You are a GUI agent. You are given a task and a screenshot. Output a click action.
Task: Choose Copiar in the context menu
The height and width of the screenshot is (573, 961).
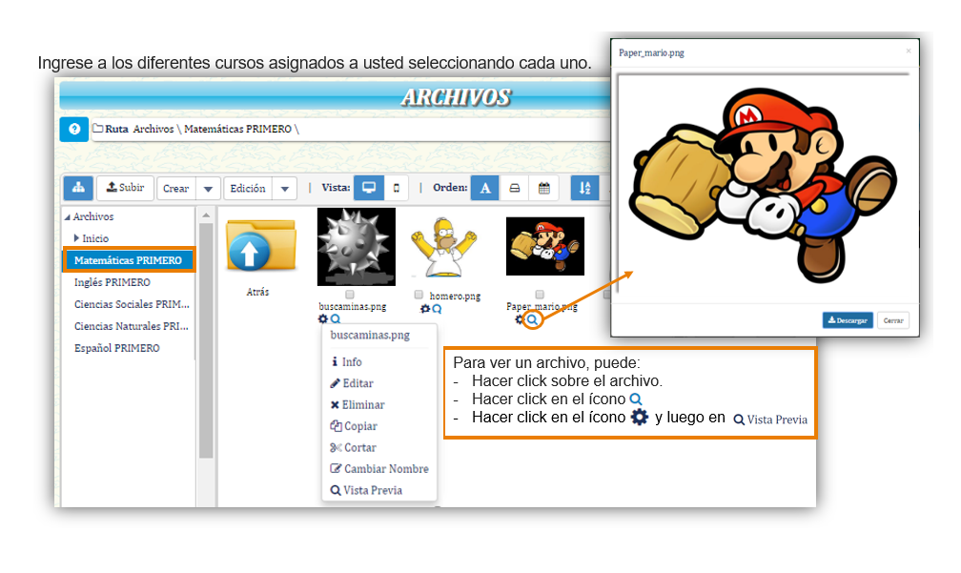354,426
